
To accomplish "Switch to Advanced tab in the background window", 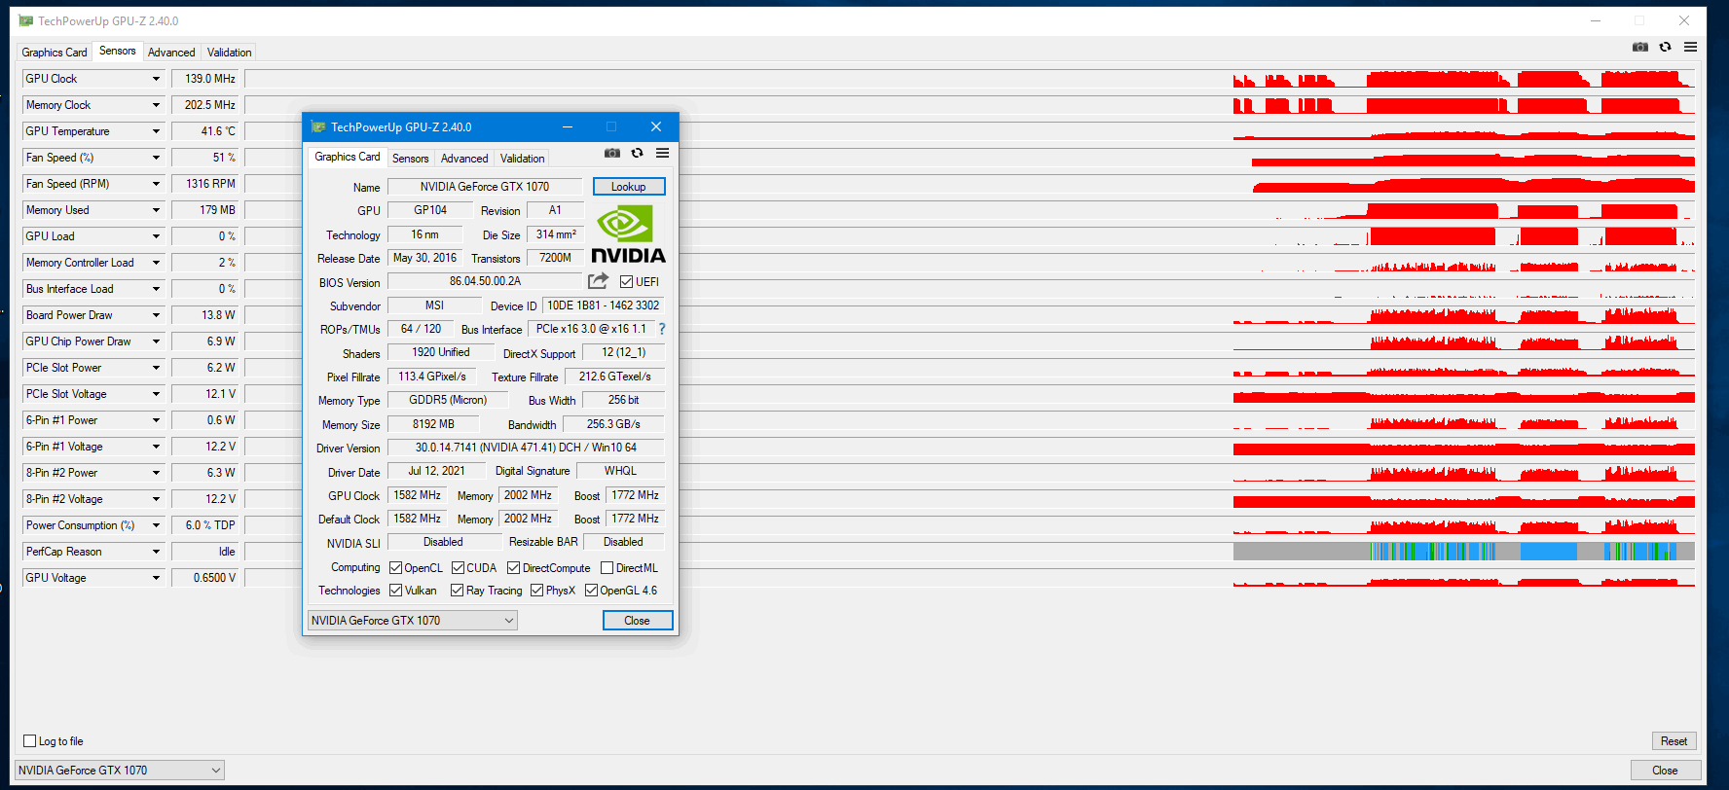I will 171,53.
